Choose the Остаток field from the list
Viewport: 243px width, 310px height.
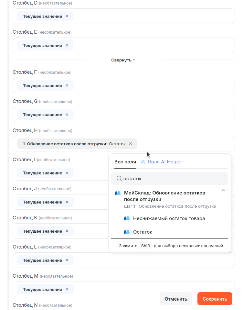pos(143,232)
